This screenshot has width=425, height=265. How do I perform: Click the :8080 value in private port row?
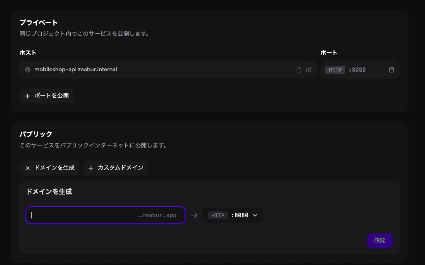click(x=357, y=70)
